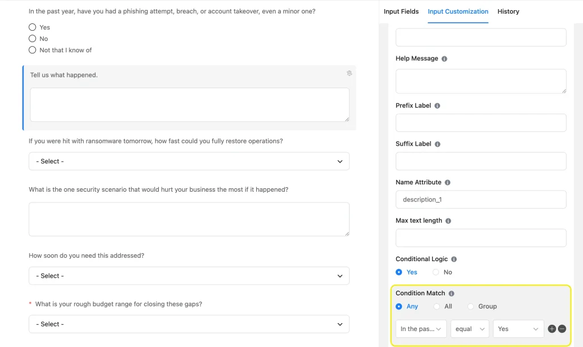
Task: Click the Conditional Logic info icon
Action: 454,259
